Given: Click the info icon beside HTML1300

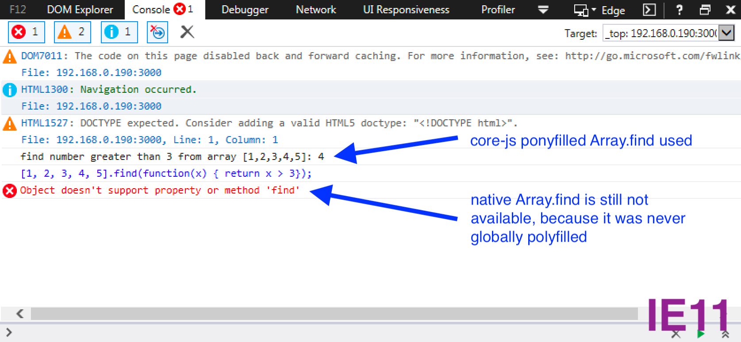Looking at the screenshot, I should point(10,90).
